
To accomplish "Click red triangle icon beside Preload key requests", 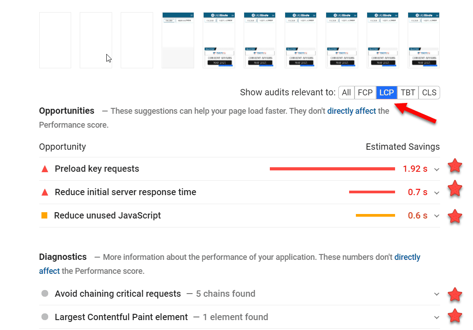I will 45,169.
